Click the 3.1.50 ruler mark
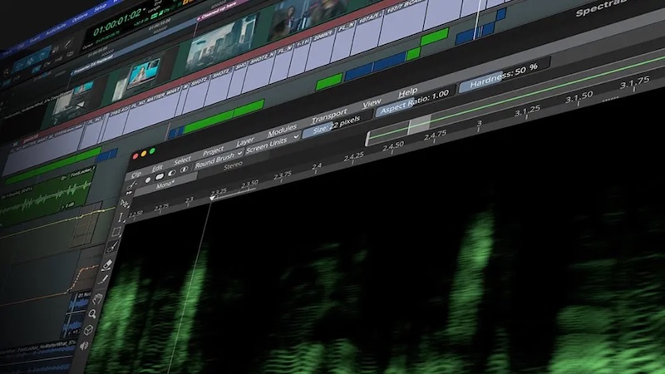 579,98
